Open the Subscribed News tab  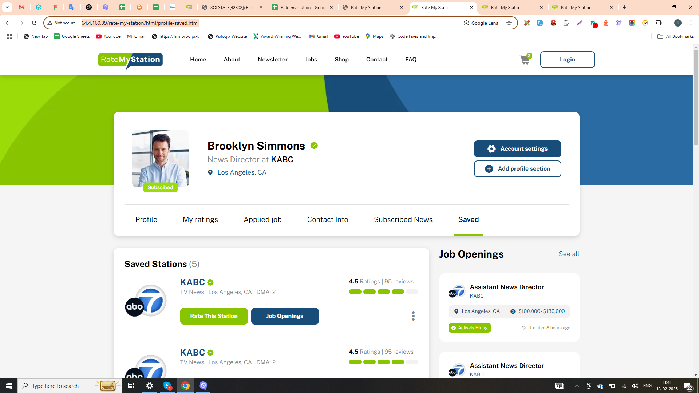403,219
